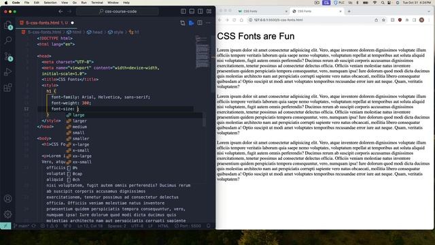Bookmark this page with the star icon
Viewport: 435px width, 245px height.
tap(383, 20)
